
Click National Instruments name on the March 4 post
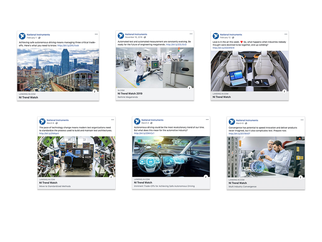(153, 120)
